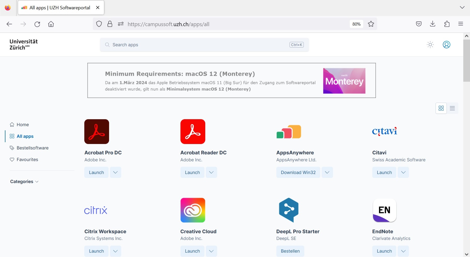
Task: Open the tracking protection shield icon
Action: point(99,24)
